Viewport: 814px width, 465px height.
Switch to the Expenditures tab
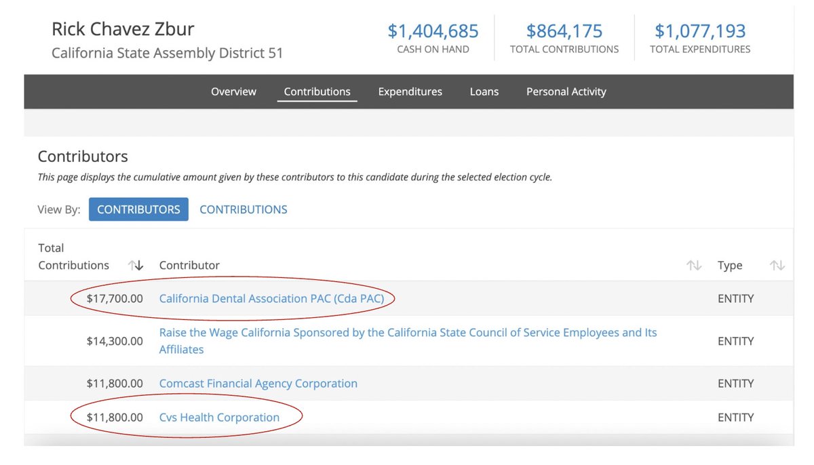[410, 92]
